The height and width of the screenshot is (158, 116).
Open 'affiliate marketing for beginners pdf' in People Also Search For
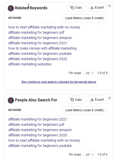(36, 125)
